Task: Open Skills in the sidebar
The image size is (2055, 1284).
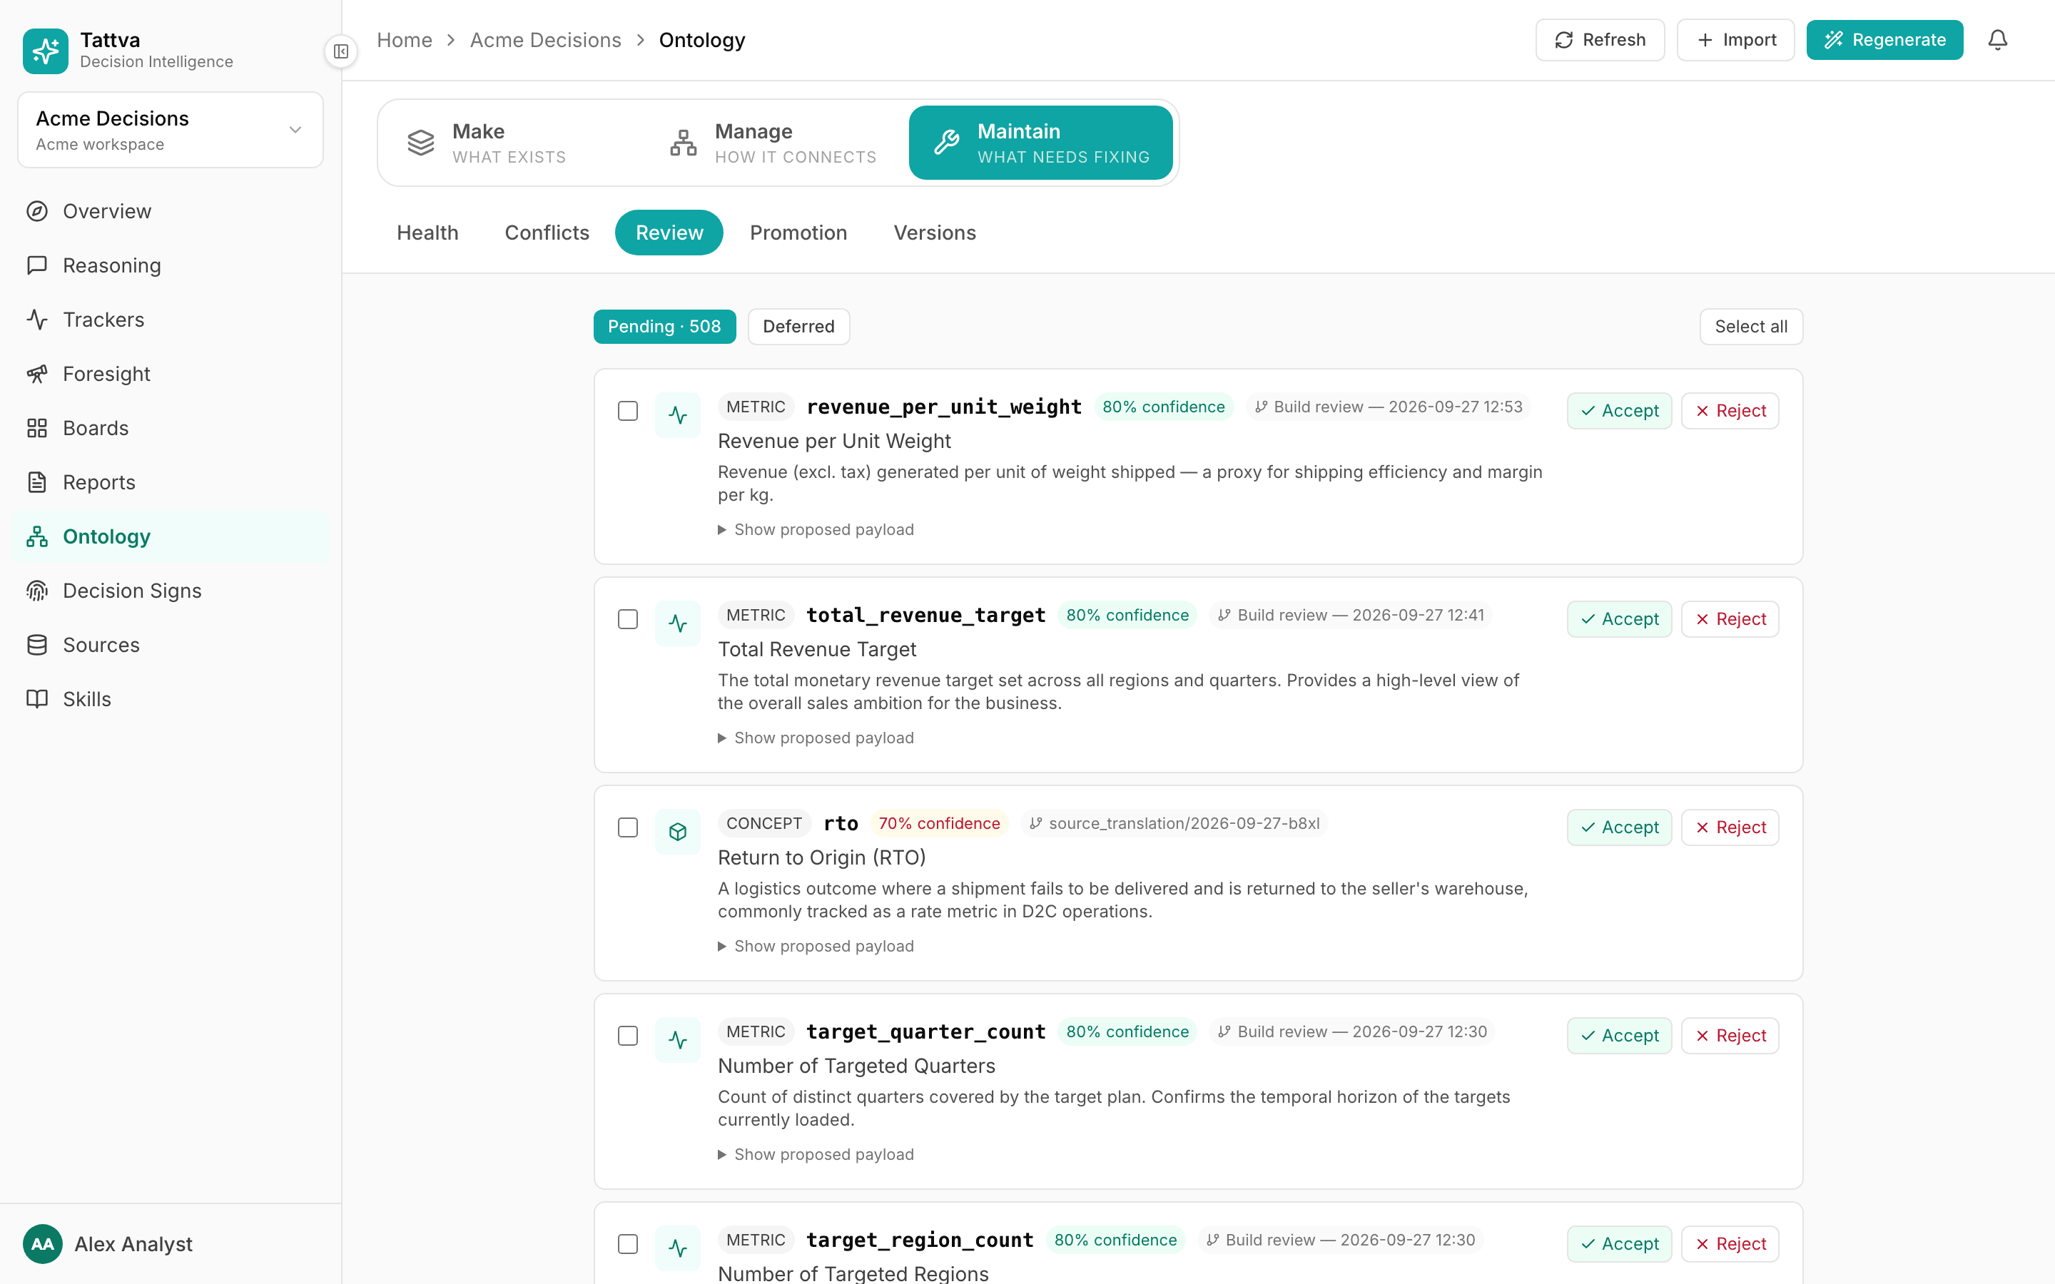Action: 170,699
